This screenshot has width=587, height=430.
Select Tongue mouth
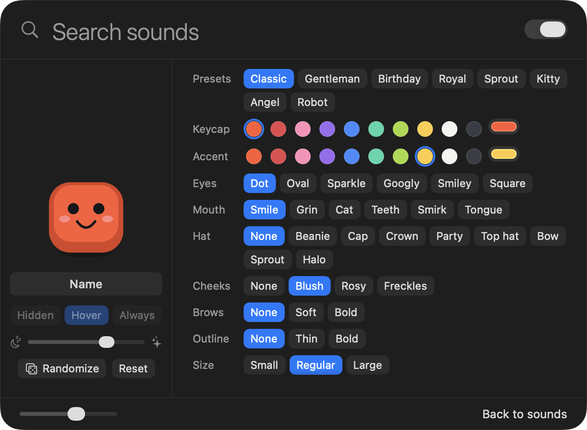[484, 210]
